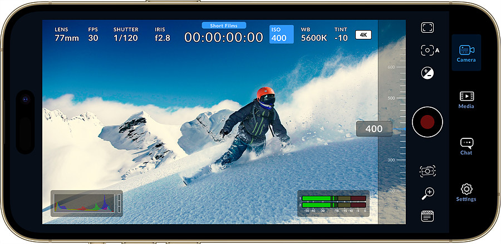Open the Chat tab
This screenshot has width=501, height=244.
tap(466, 146)
